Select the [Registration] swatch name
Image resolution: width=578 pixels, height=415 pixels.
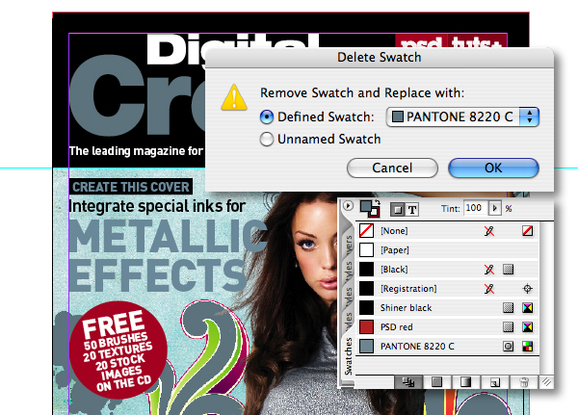[x=408, y=288]
